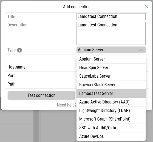Click the Description field label

pos(17,25)
